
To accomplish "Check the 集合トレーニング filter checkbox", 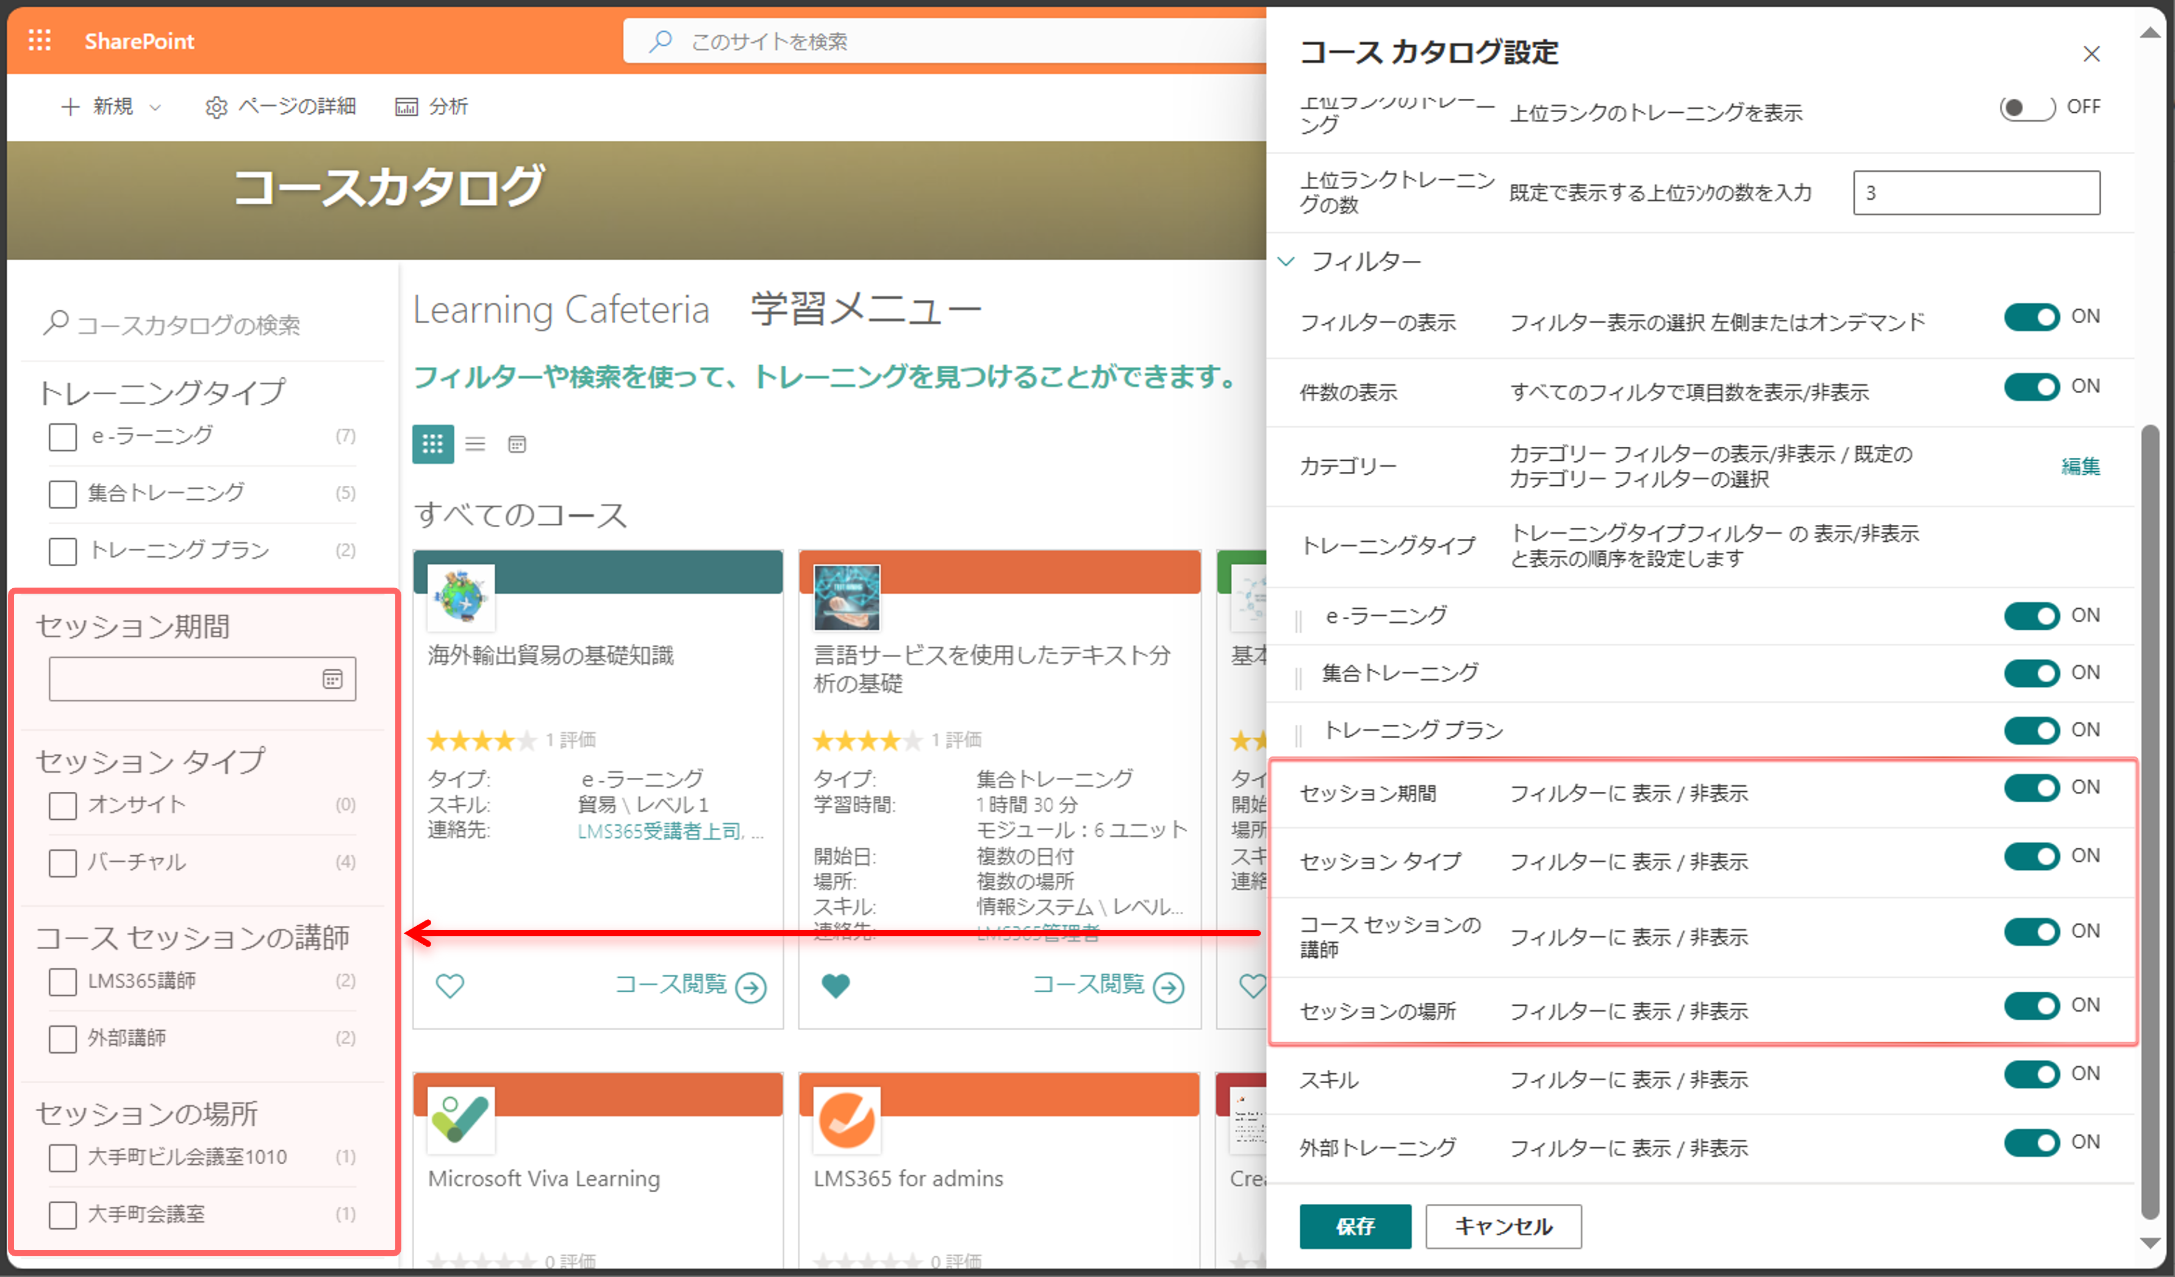I will tap(63, 494).
